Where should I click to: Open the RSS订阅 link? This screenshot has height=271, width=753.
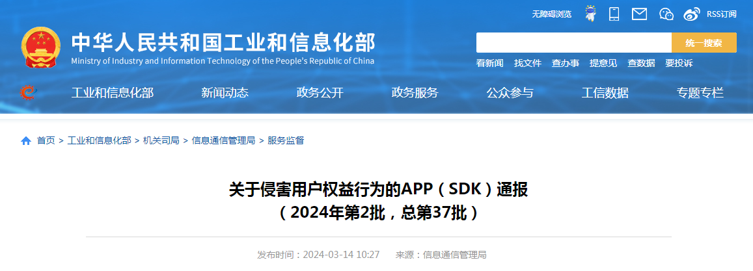(721, 14)
